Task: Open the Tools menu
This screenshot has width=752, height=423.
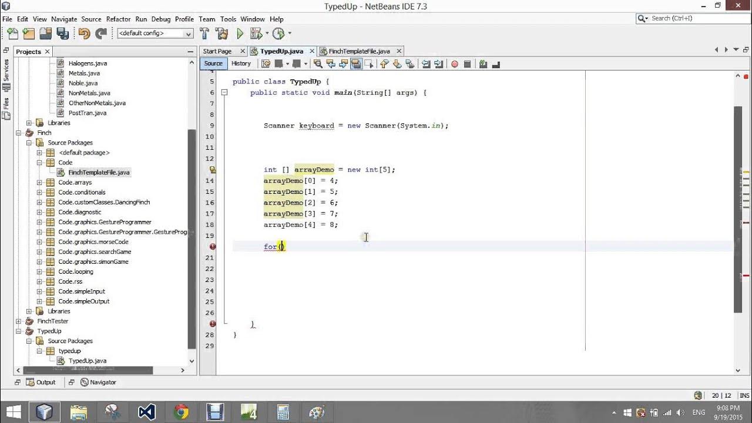Action: [x=228, y=19]
